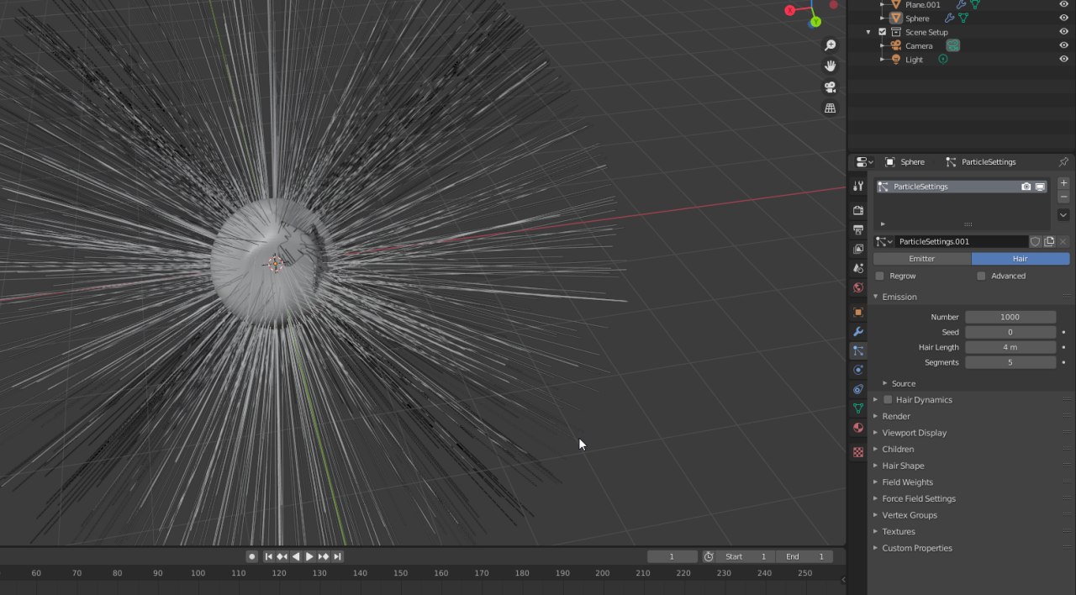
Task: Click the pan hand icon in viewport
Action: tap(830, 66)
